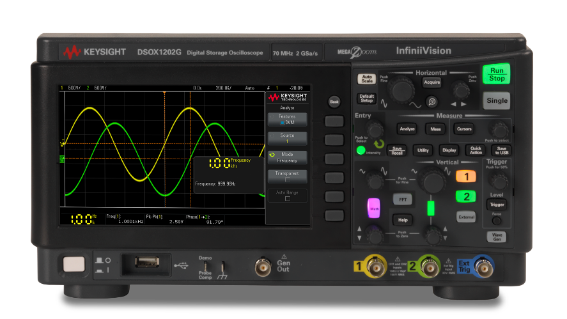Tap the softkey beside Transparent

point(334,178)
